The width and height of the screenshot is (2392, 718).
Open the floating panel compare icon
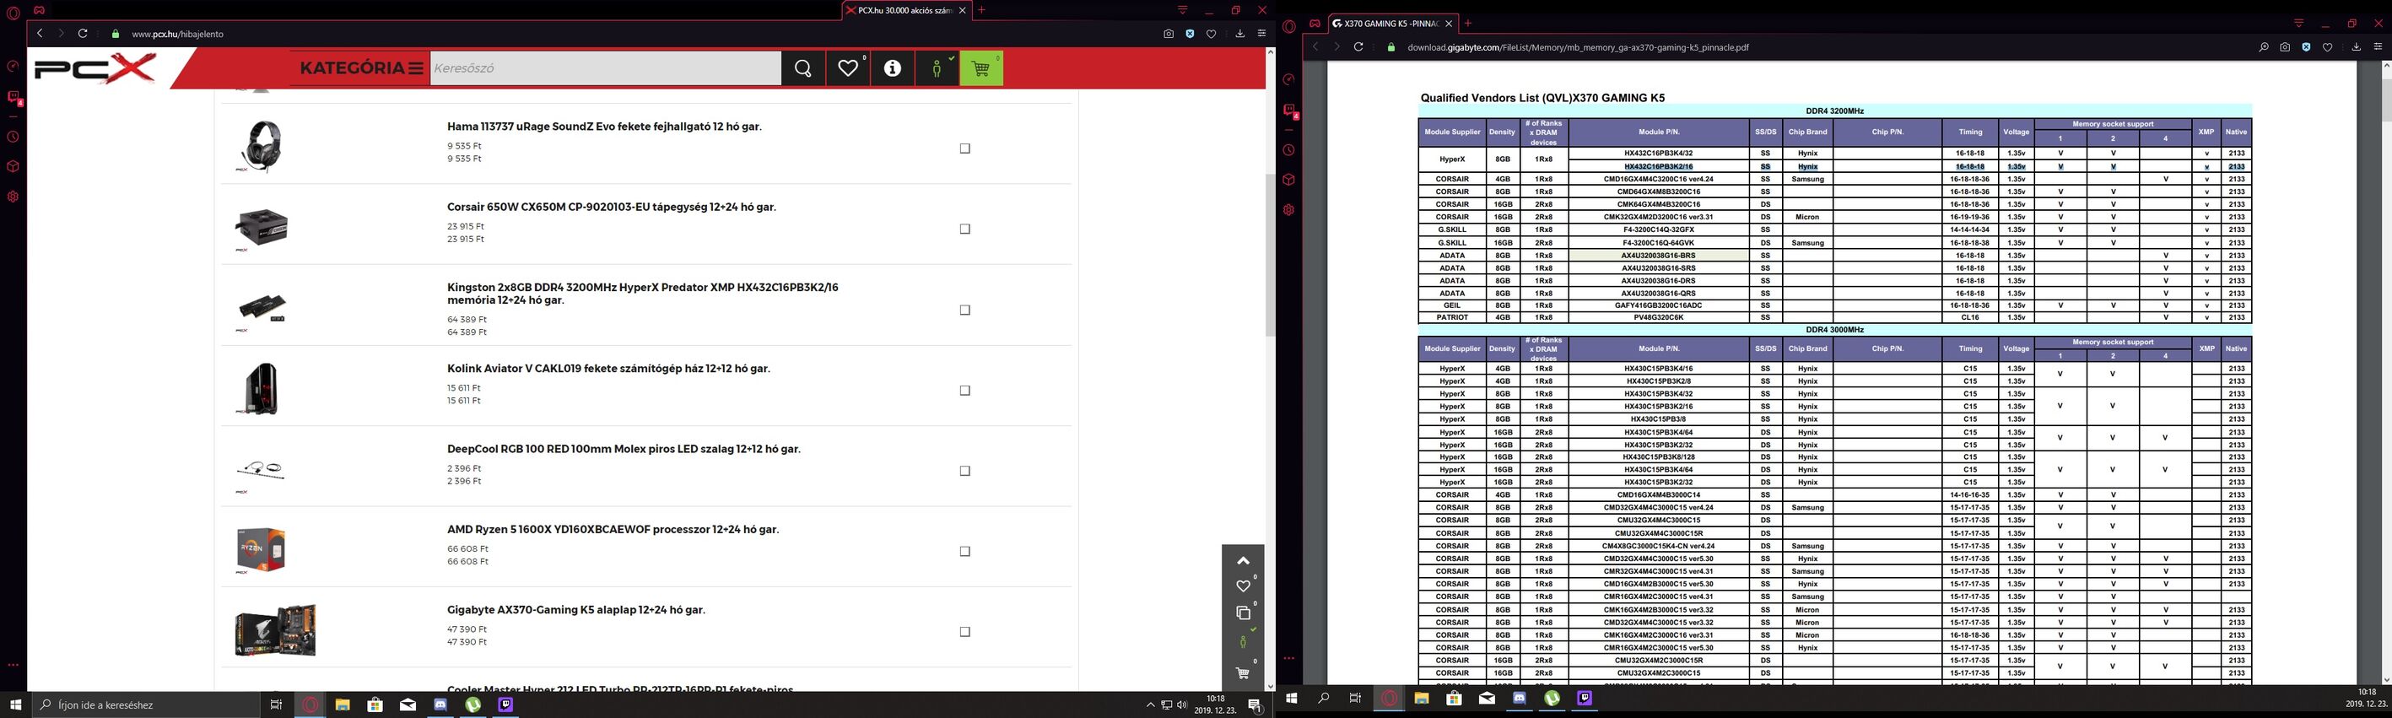click(x=1244, y=612)
